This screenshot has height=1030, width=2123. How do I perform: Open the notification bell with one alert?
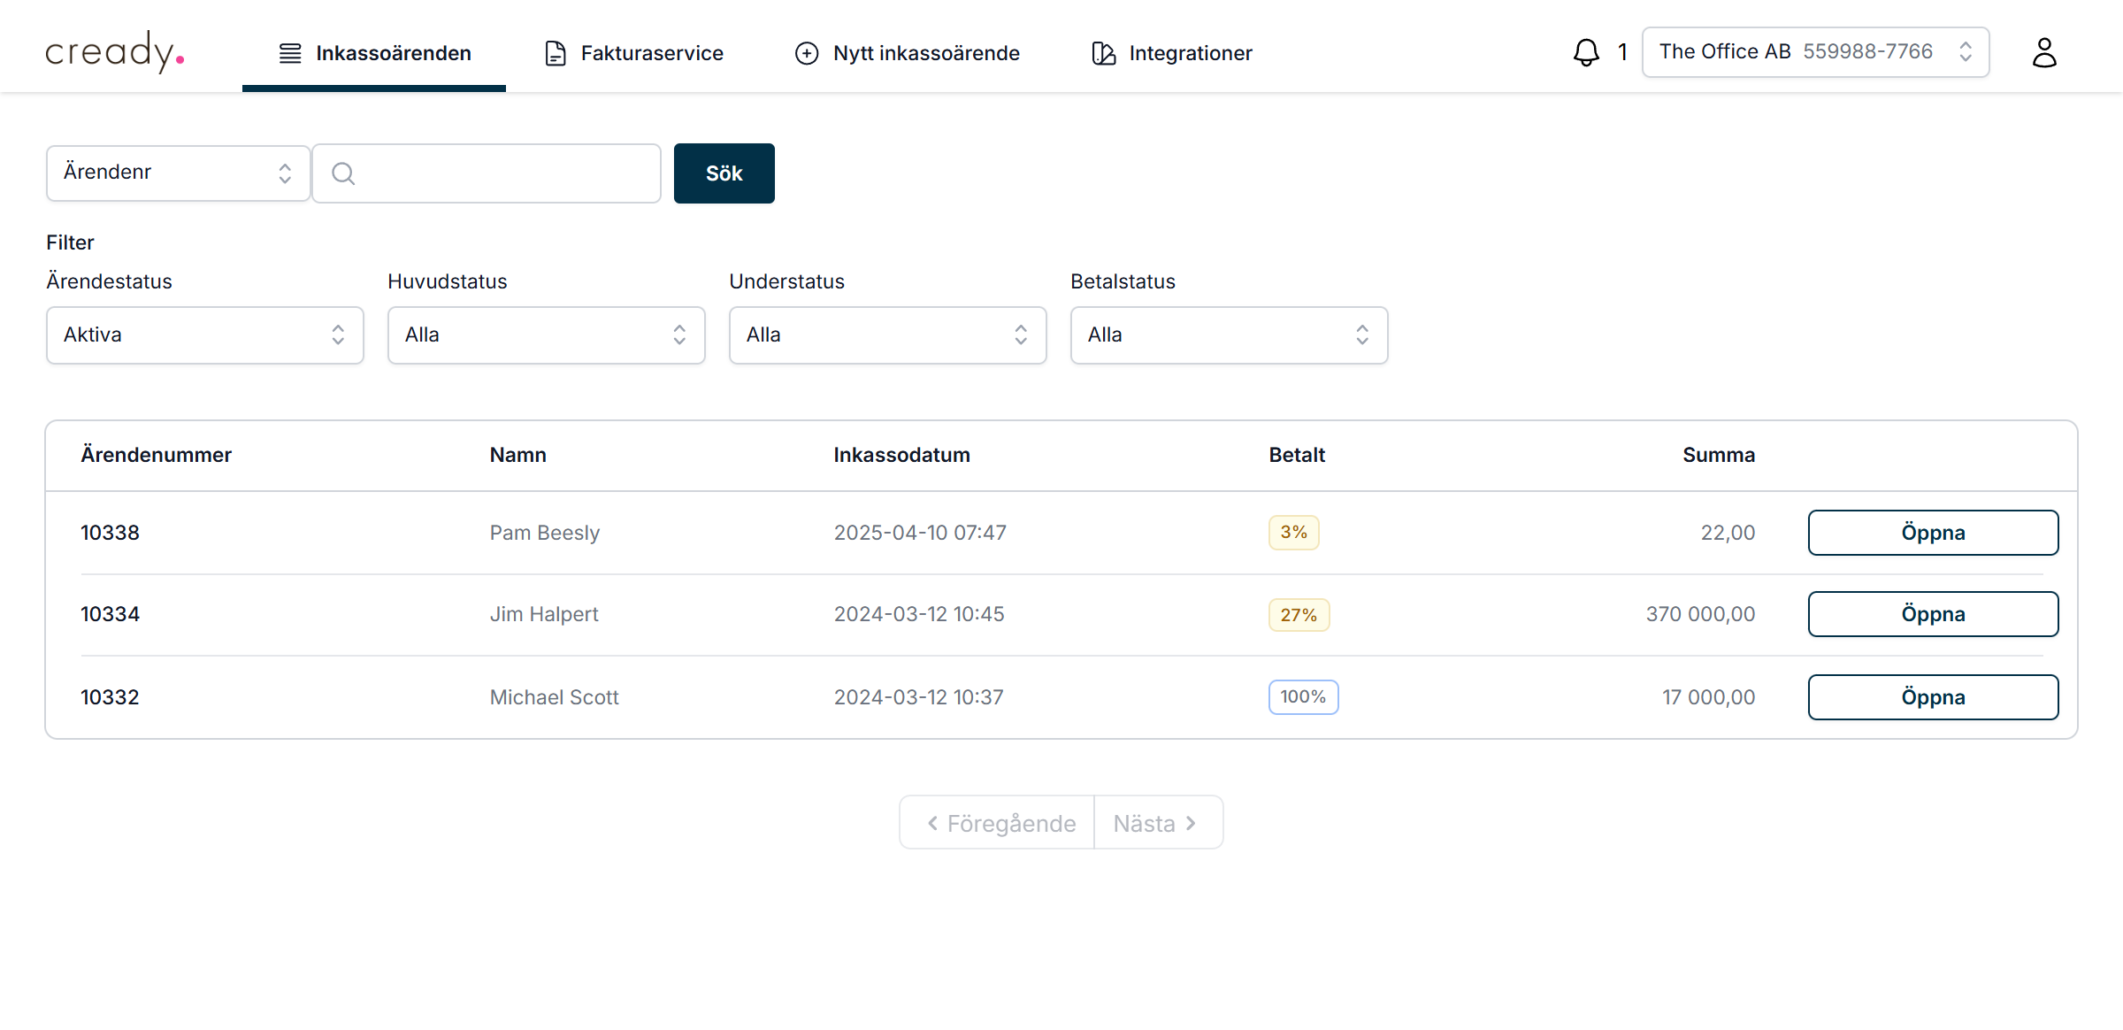click(x=1586, y=52)
